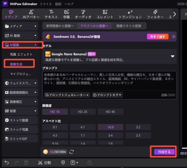Switch to 画像スタイル変換 tab
This screenshot has width=187, height=168.
click(129, 26)
